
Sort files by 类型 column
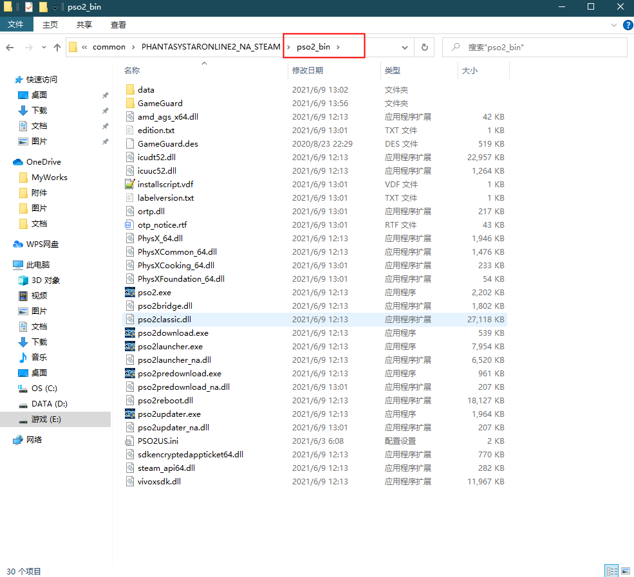pos(392,71)
